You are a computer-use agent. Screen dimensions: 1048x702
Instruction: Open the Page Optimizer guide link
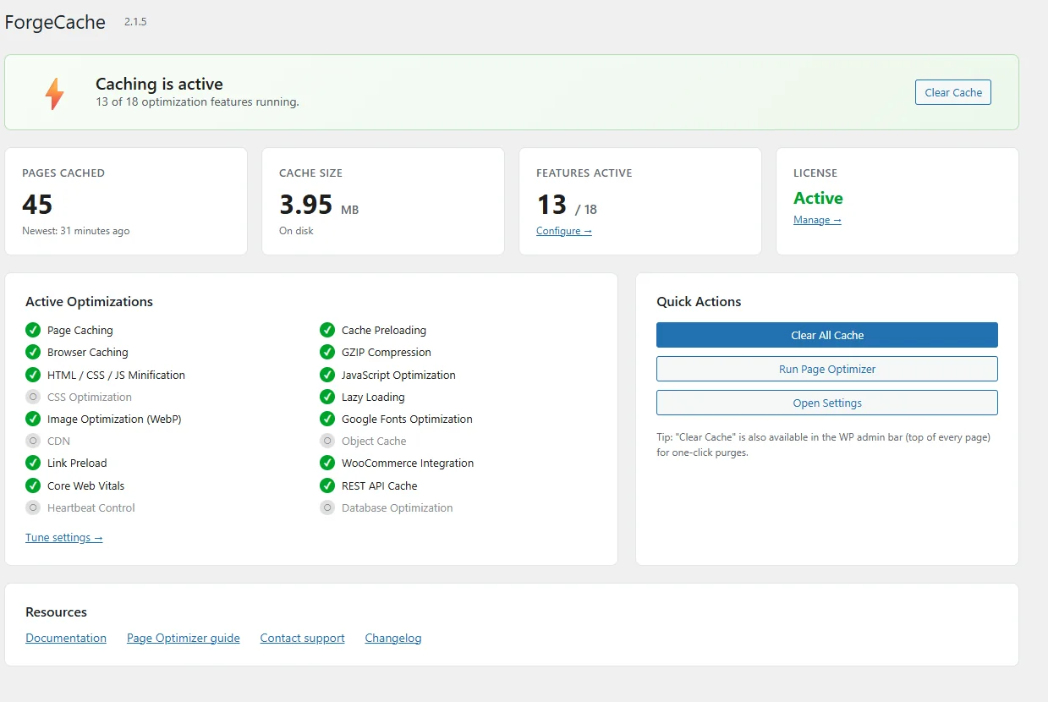click(184, 638)
